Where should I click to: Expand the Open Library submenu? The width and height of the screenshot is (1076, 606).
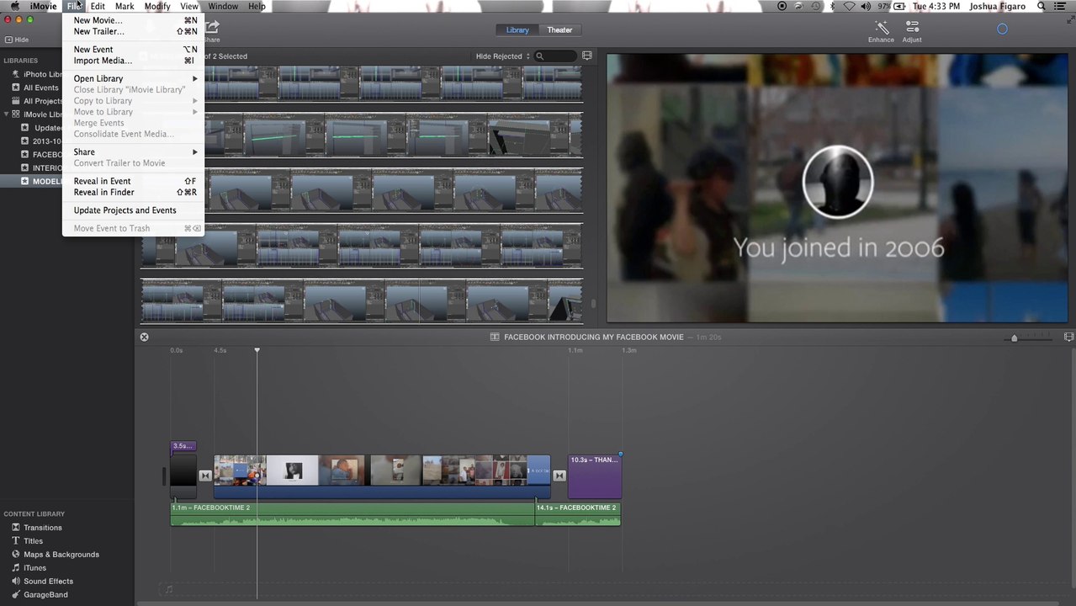(135, 78)
